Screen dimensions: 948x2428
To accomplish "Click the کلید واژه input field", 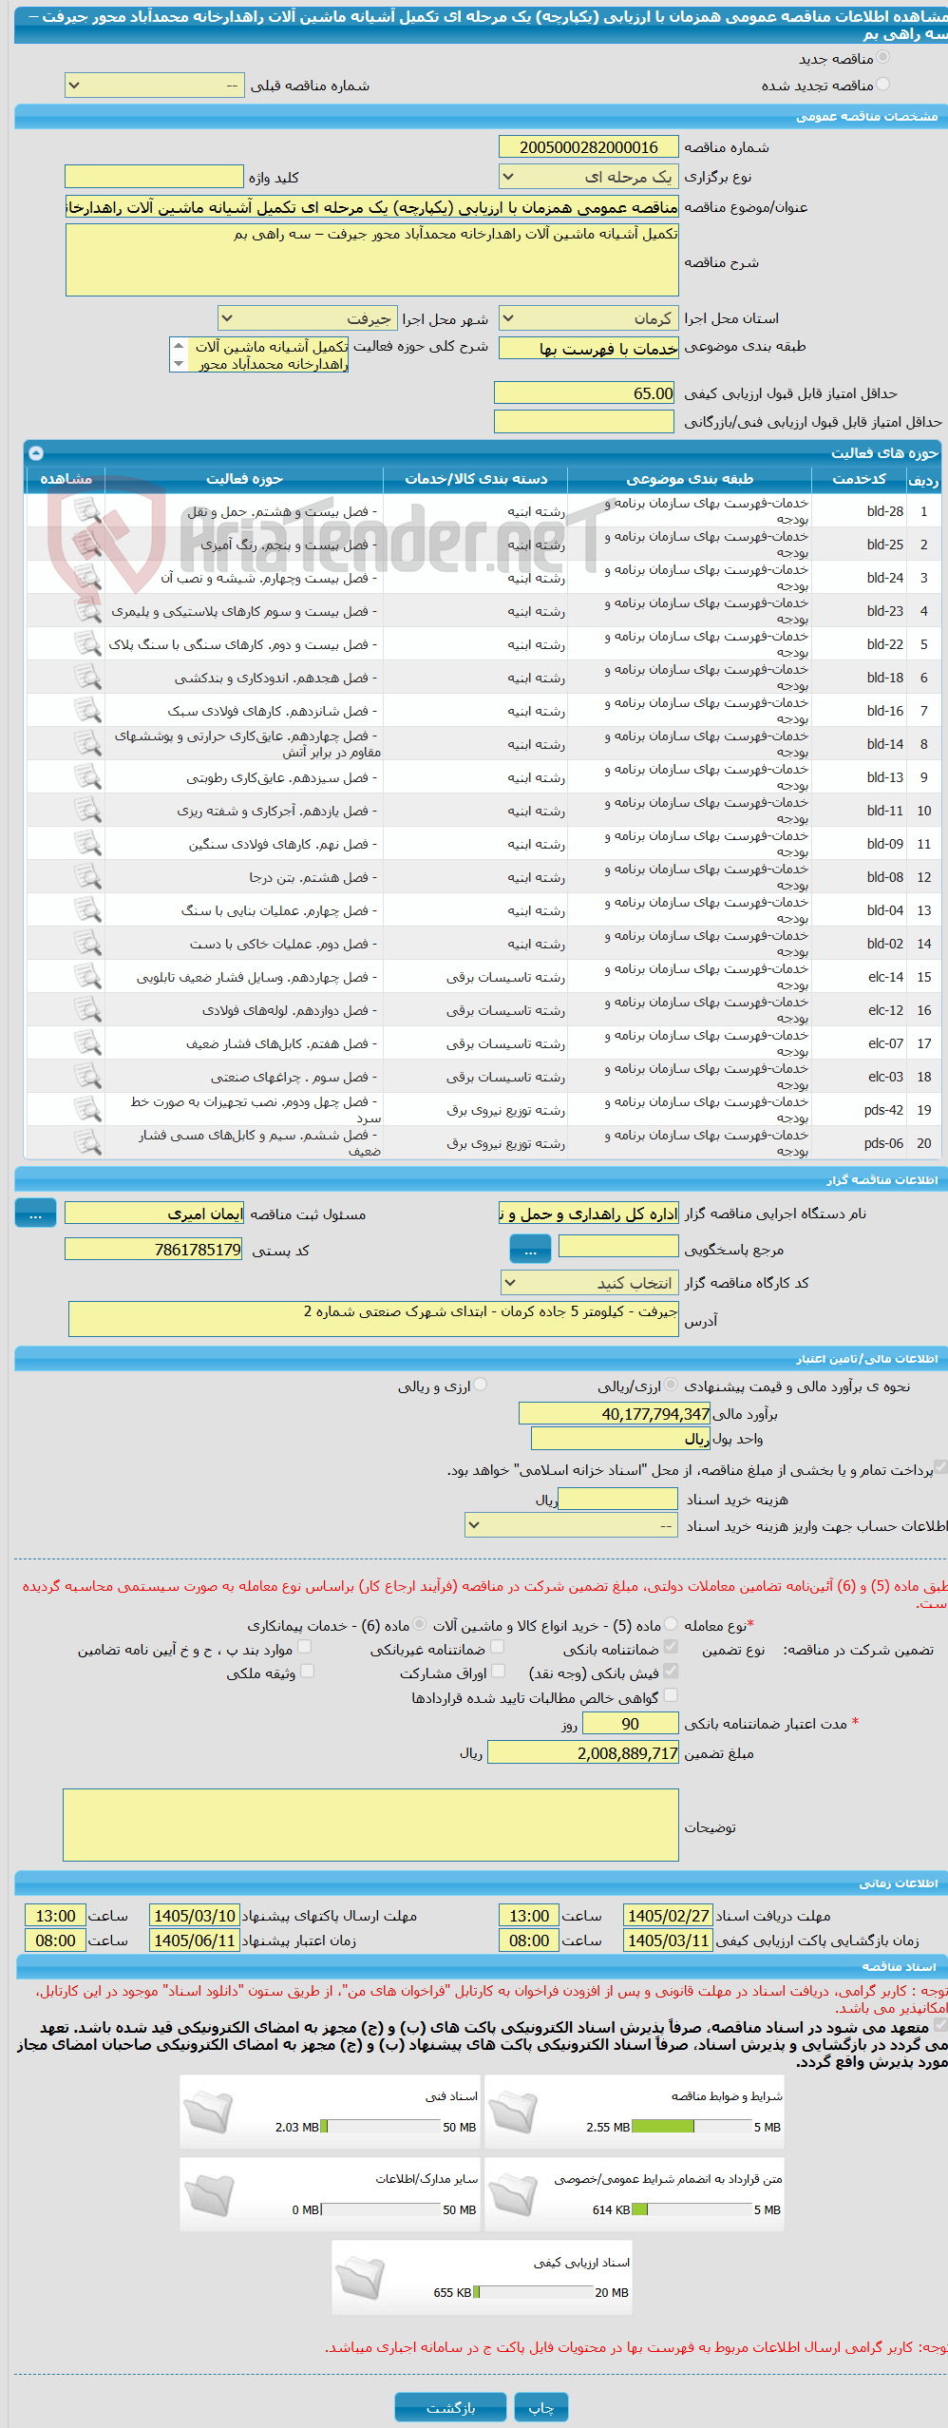I will pos(154,177).
